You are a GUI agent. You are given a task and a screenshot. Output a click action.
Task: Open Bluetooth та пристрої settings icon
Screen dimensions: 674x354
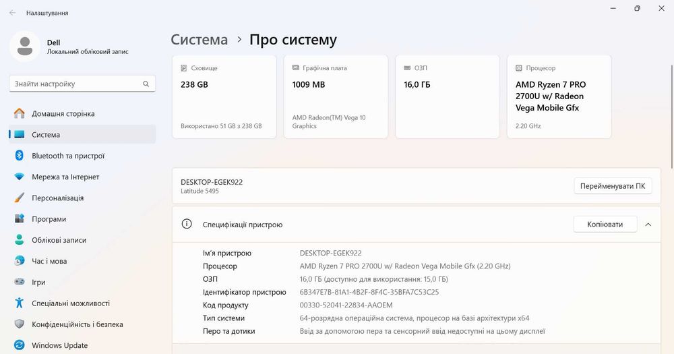click(19, 156)
